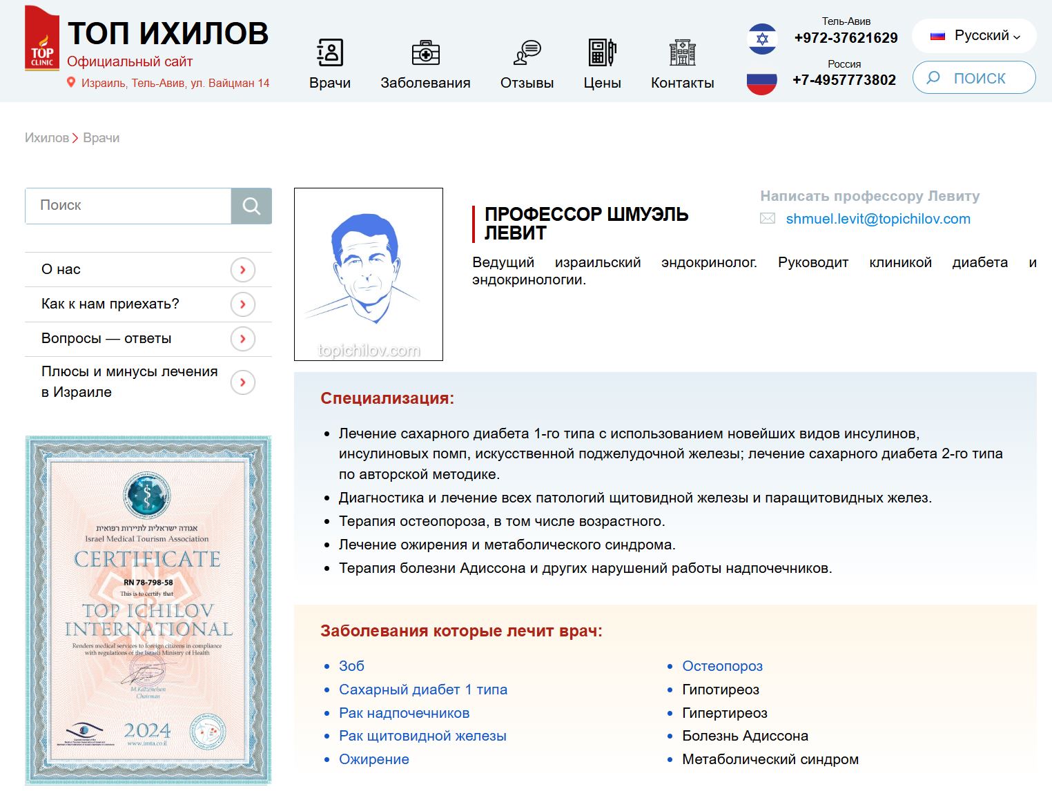Viewport: 1052px width, 791px height.
Task: Click heading Заболевания которые лечит врач:
Action: point(461,631)
